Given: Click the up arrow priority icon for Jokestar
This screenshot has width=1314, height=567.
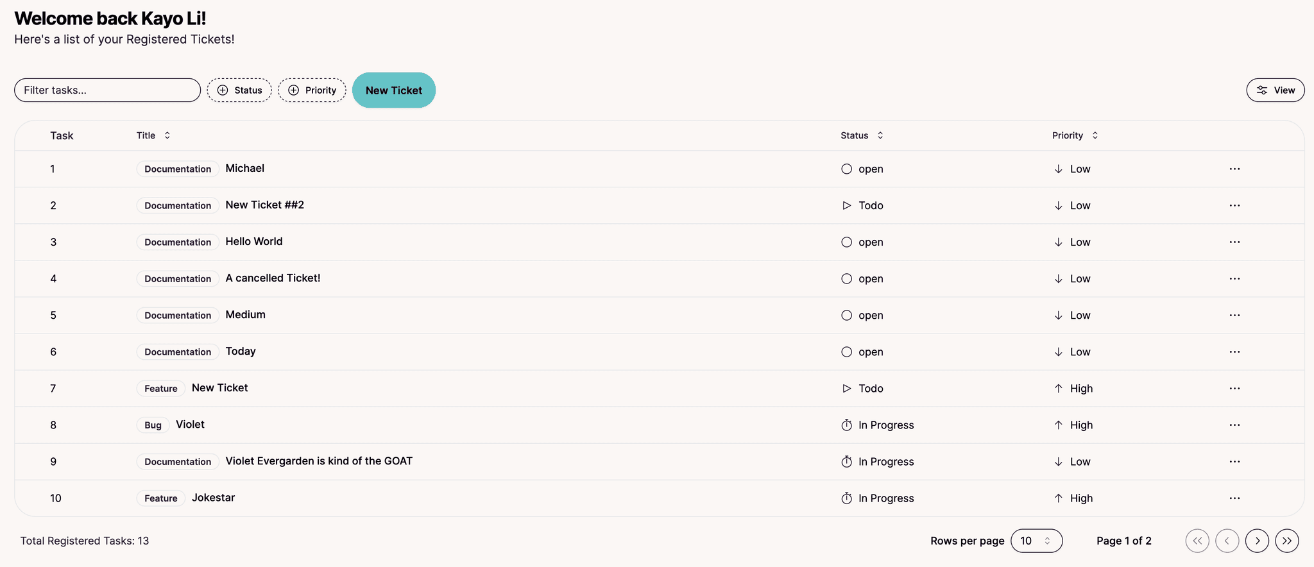Looking at the screenshot, I should (1059, 498).
